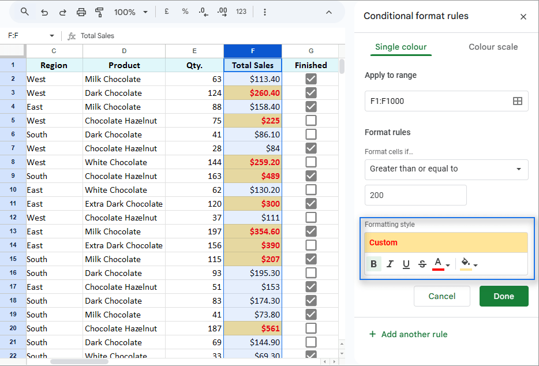Image resolution: width=539 pixels, height=366 pixels.
Task: Uncheck the Finished box in row 2
Action: (x=311, y=79)
